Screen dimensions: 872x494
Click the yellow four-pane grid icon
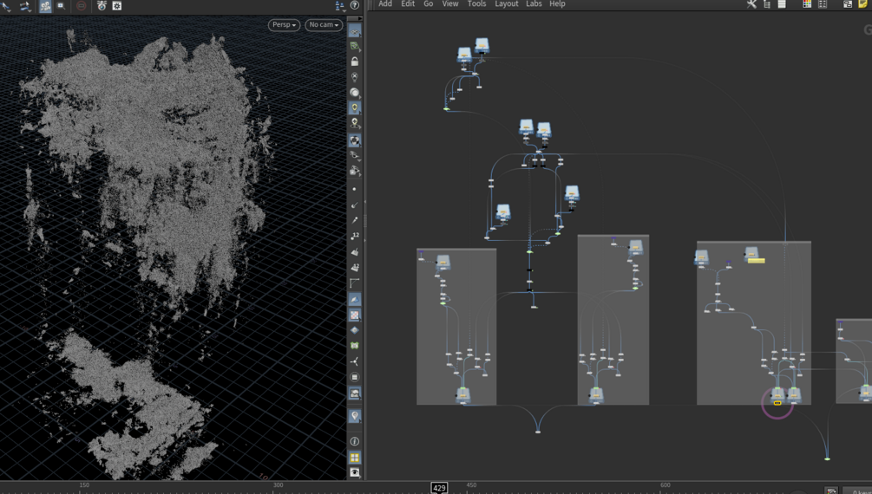(x=354, y=458)
